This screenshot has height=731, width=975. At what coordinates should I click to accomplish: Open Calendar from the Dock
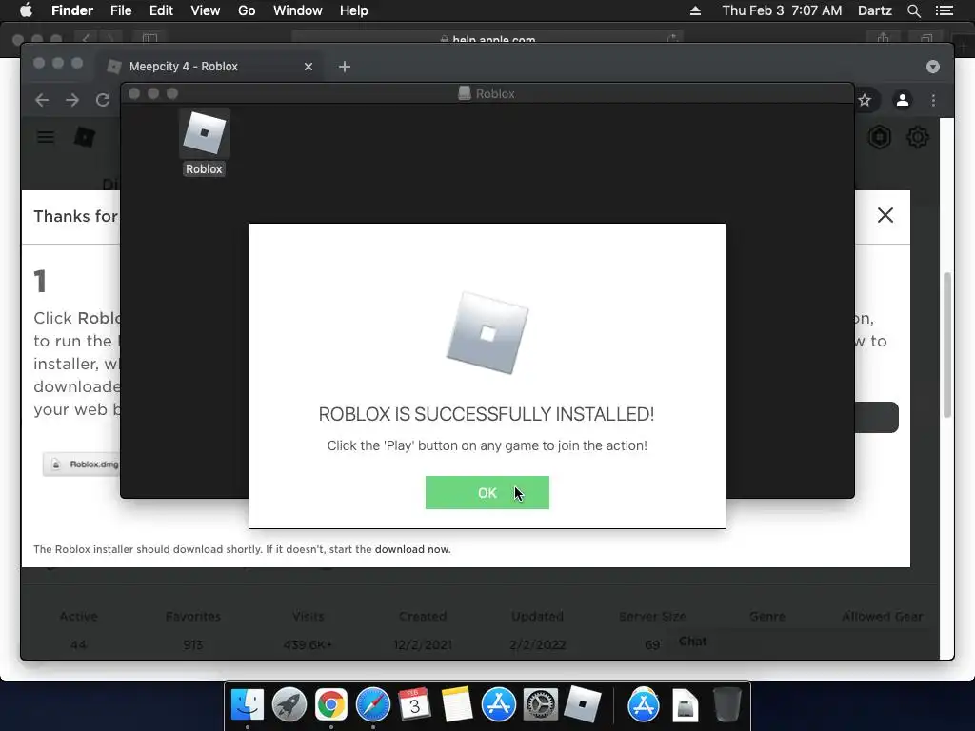click(x=415, y=705)
